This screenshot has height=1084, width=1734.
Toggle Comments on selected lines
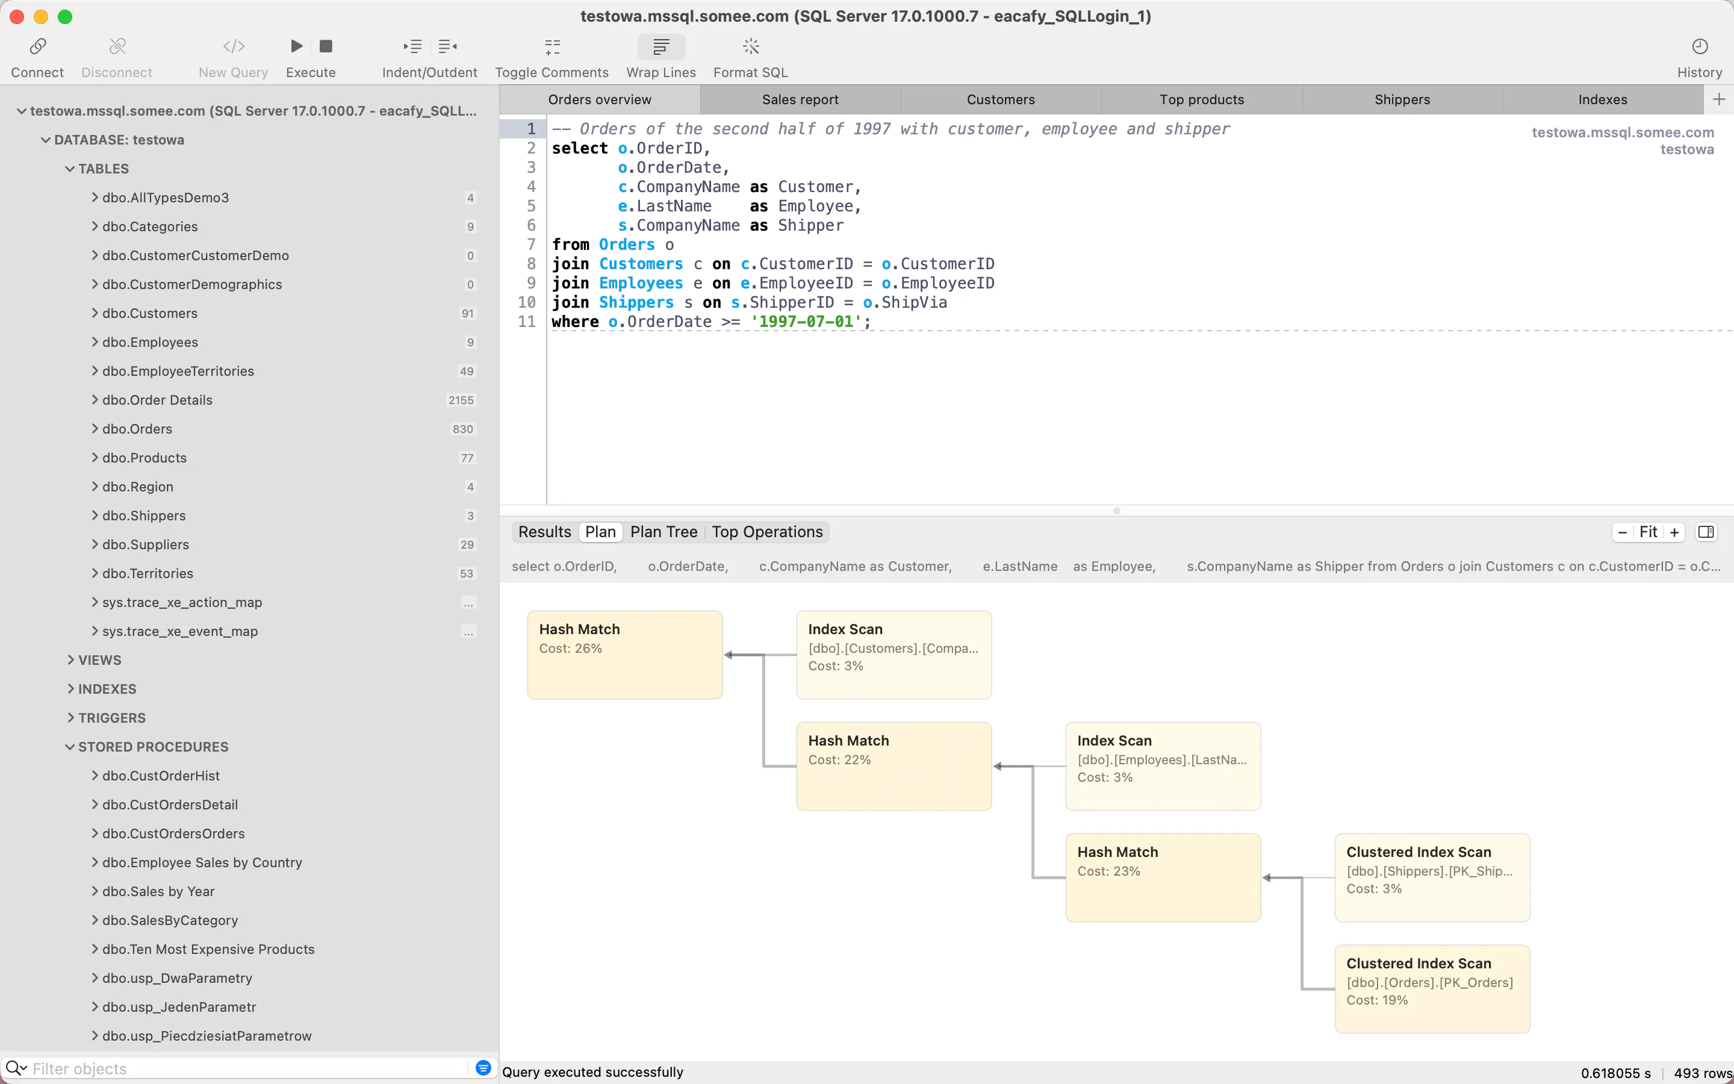552,46
